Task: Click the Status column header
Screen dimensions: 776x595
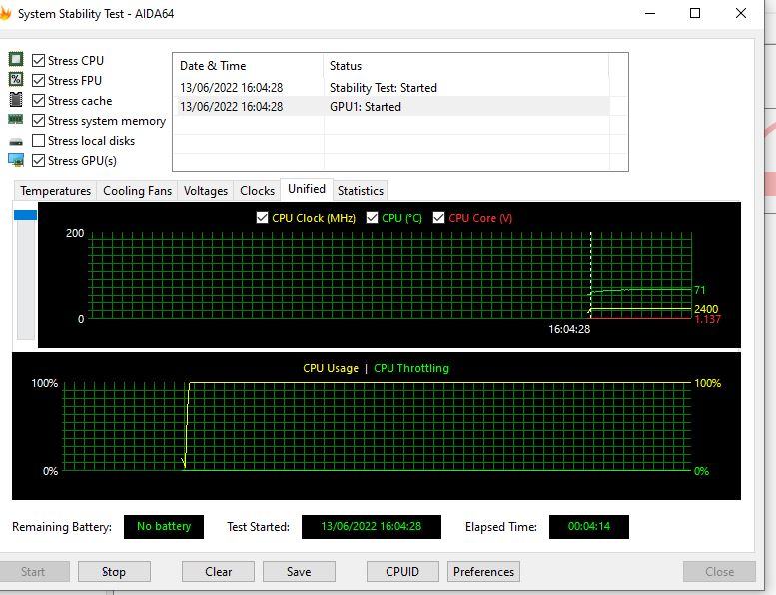Action: pos(466,66)
